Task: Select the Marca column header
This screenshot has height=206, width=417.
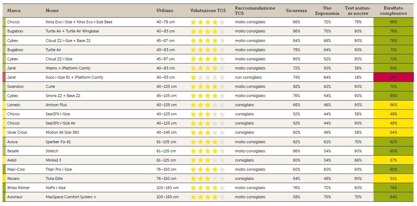Action: tap(14, 11)
